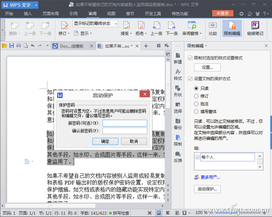The height and width of the screenshot is (217, 272).
Task: Click the 新建 sidebar icon
Action: pos(178,58)
